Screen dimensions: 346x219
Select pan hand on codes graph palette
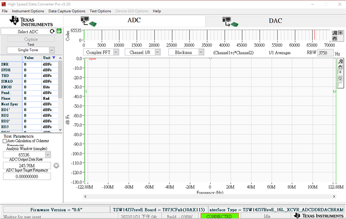(x=335, y=38)
